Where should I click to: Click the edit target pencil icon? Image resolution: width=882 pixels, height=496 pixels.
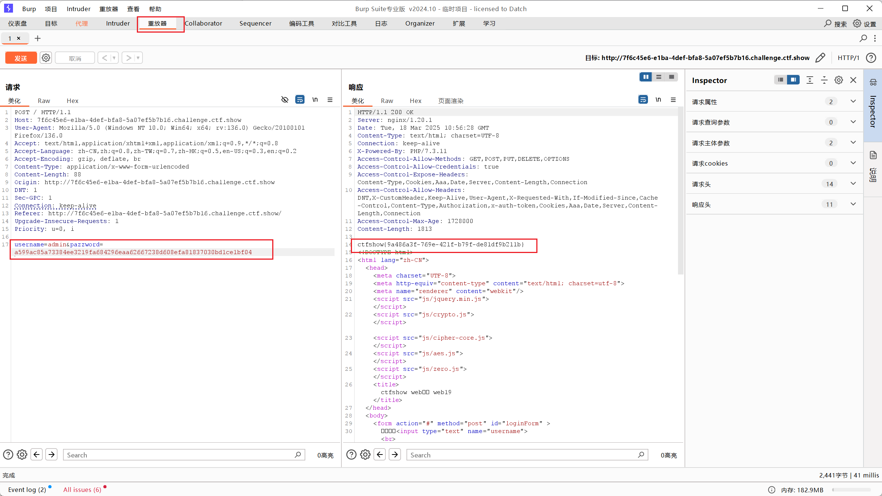tap(820, 58)
